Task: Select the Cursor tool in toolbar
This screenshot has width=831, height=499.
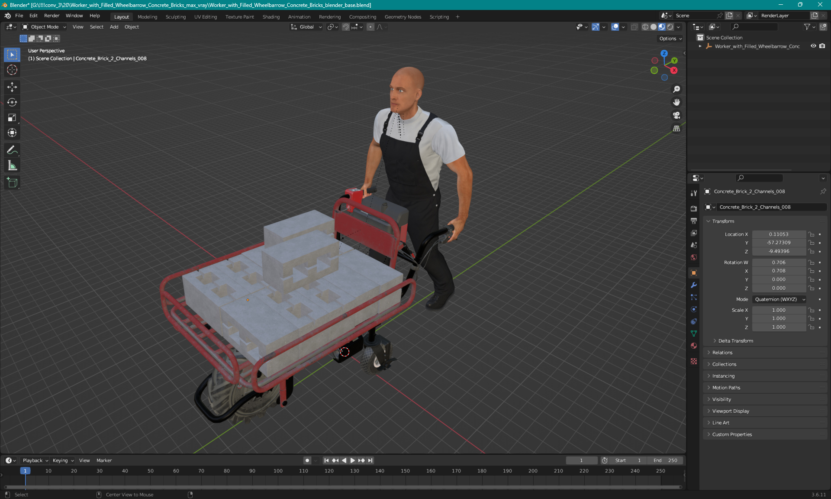Action: (x=12, y=70)
